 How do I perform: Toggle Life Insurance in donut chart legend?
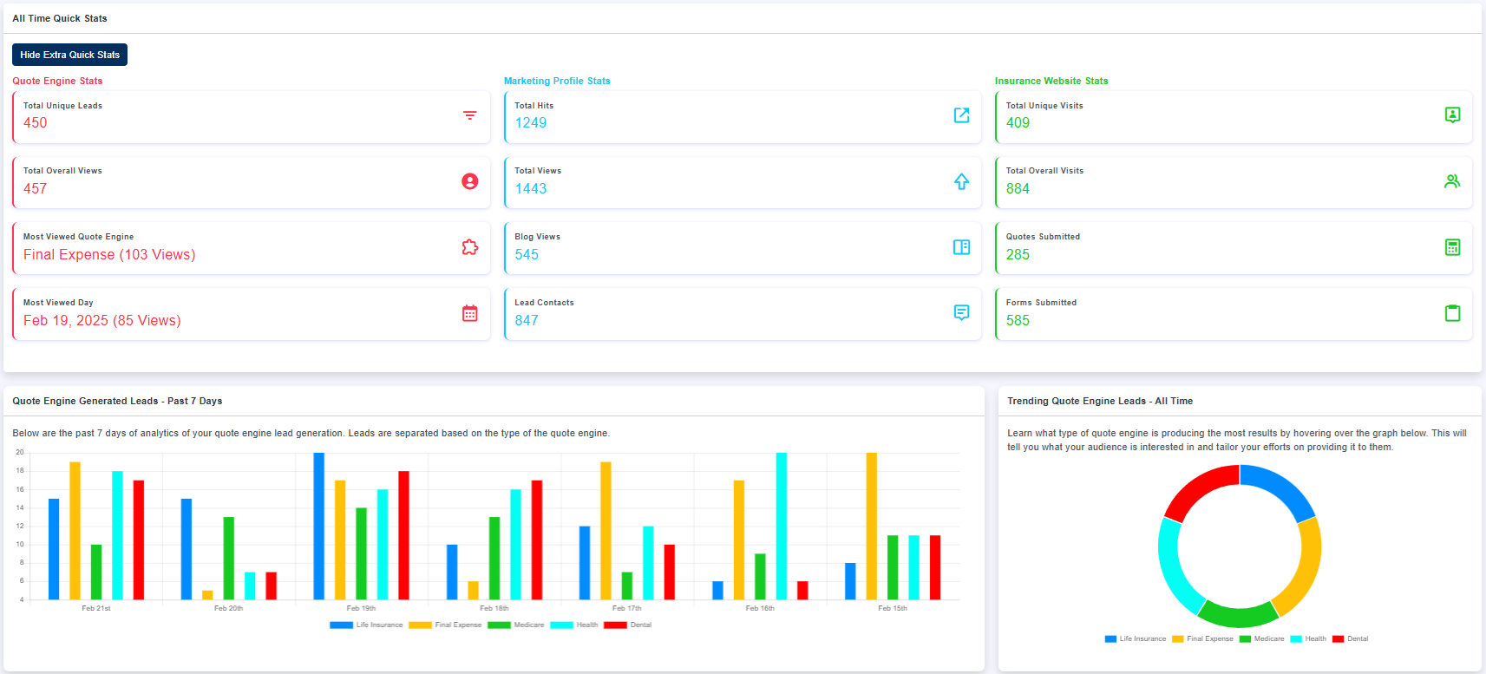(x=1136, y=638)
